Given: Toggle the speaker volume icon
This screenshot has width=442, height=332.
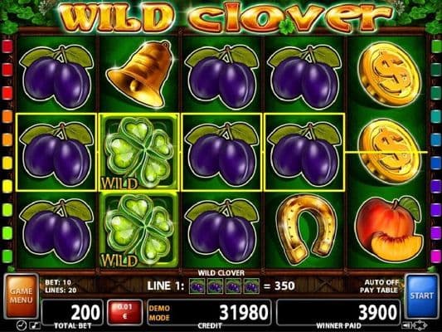Looking at the screenshot, I should [408, 325].
